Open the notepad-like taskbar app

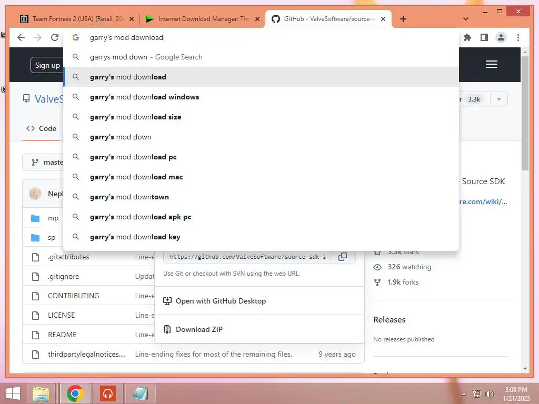tap(140, 393)
